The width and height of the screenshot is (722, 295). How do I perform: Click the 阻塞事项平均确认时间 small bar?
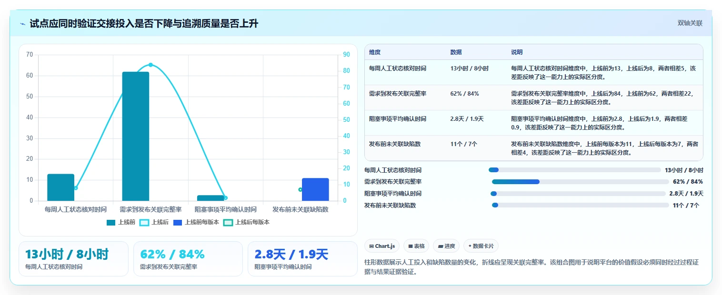pos(211,198)
